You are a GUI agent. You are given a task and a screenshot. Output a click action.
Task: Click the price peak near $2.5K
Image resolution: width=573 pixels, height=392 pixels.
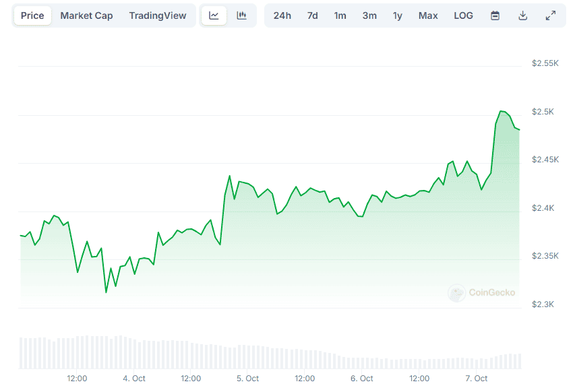[501, 111]
